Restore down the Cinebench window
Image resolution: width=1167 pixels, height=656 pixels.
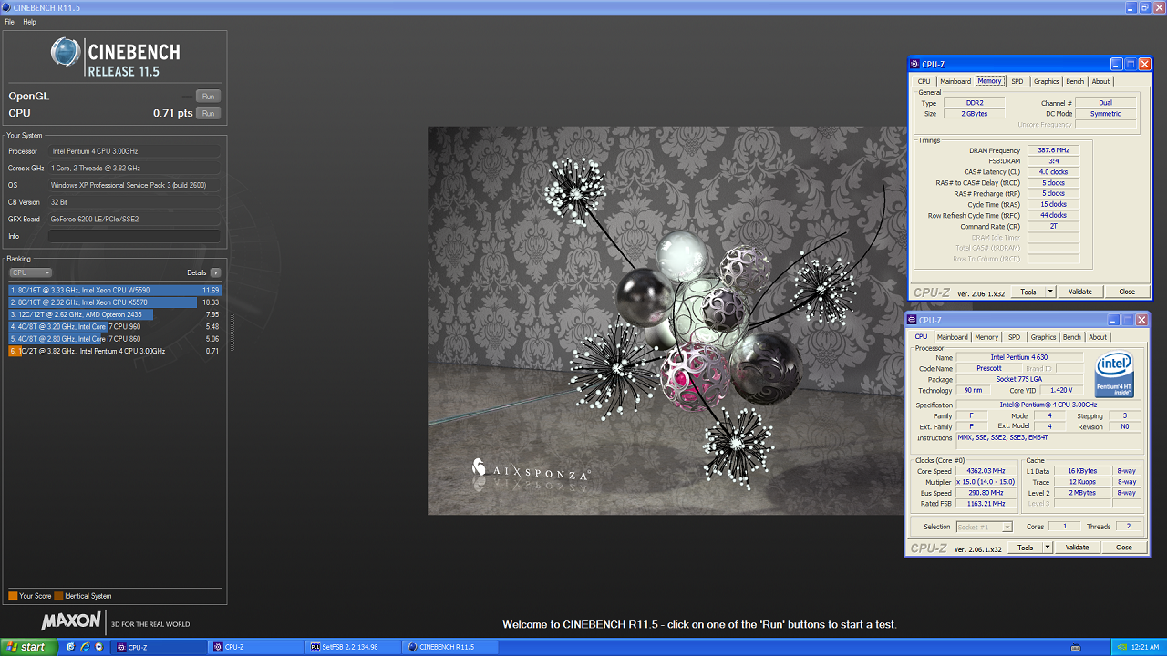pos(1143,7)
